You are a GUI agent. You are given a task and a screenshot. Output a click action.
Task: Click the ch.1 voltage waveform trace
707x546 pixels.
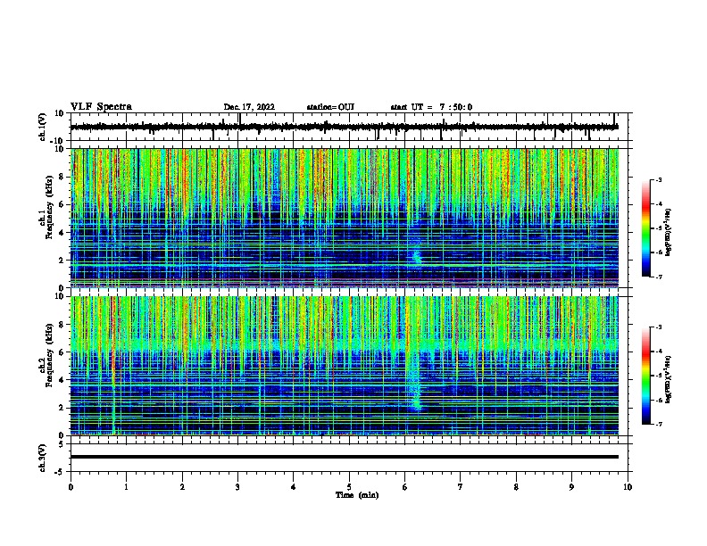344,127
